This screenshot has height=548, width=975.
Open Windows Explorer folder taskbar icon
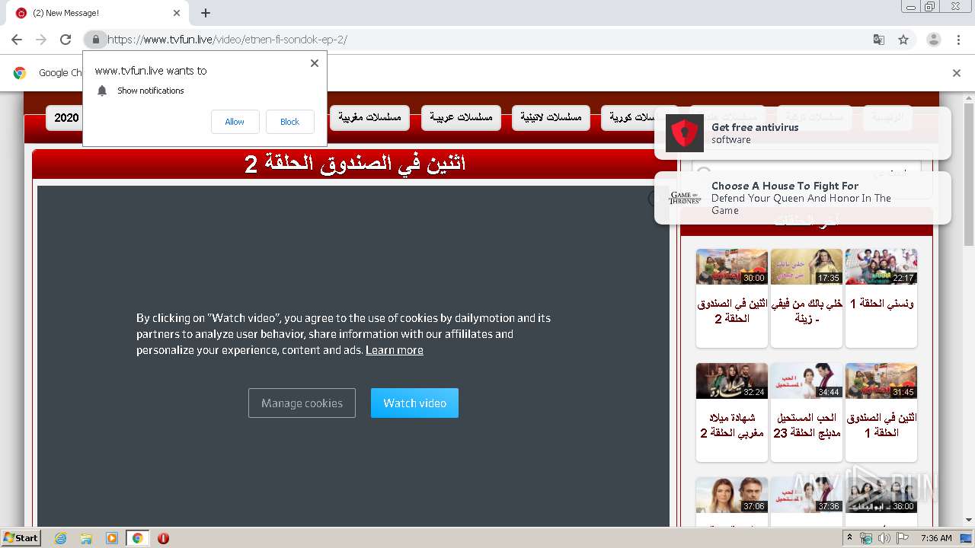click(x=86, y=538)
